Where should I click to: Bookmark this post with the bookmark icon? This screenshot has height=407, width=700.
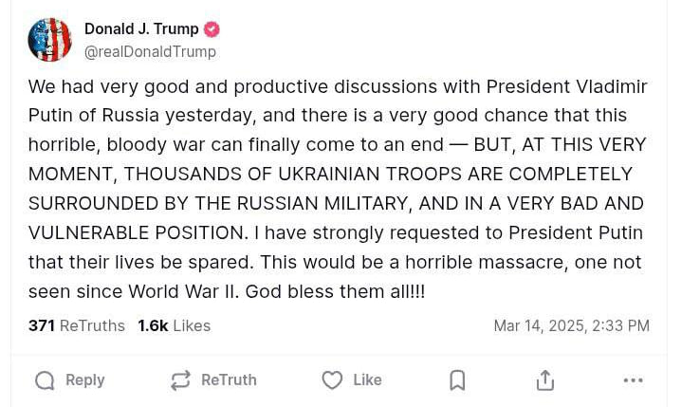pos(457,380)
